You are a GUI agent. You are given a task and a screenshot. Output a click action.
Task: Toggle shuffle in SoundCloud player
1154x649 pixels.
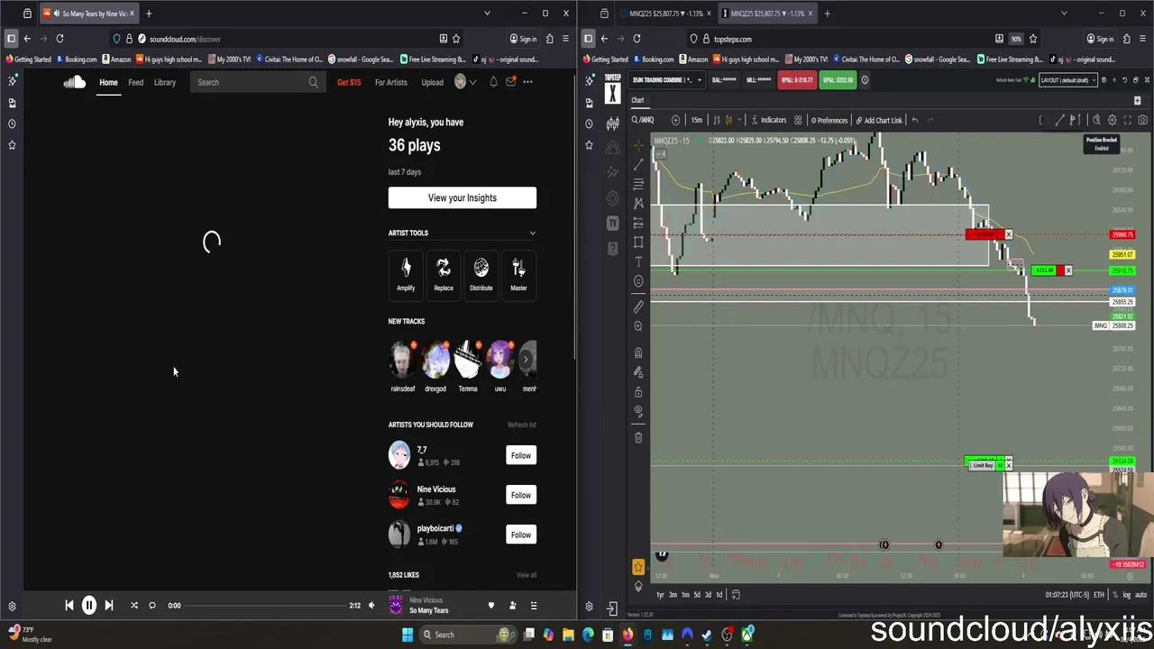click(x=134, y=606)
